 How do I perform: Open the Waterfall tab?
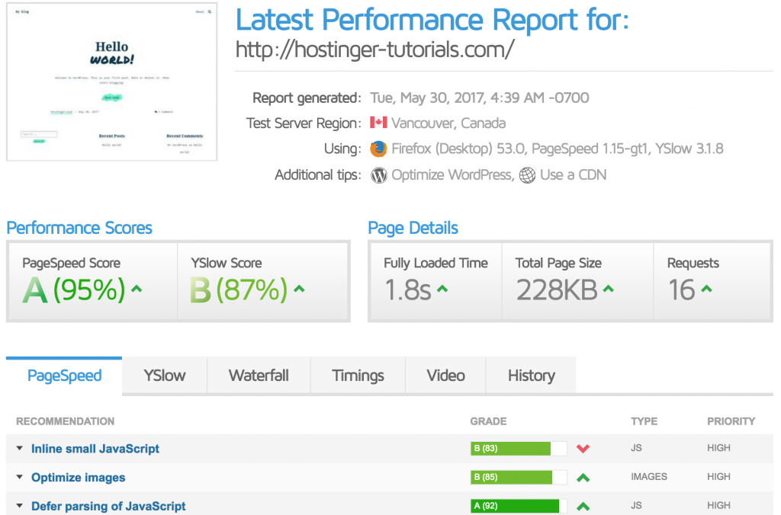tap(259, 376)
